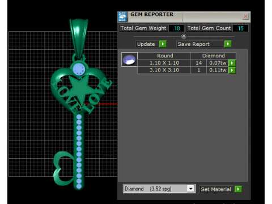Click the Diamond column header
The height and width of the screenshot is (204, 272).
coord(213,56)
